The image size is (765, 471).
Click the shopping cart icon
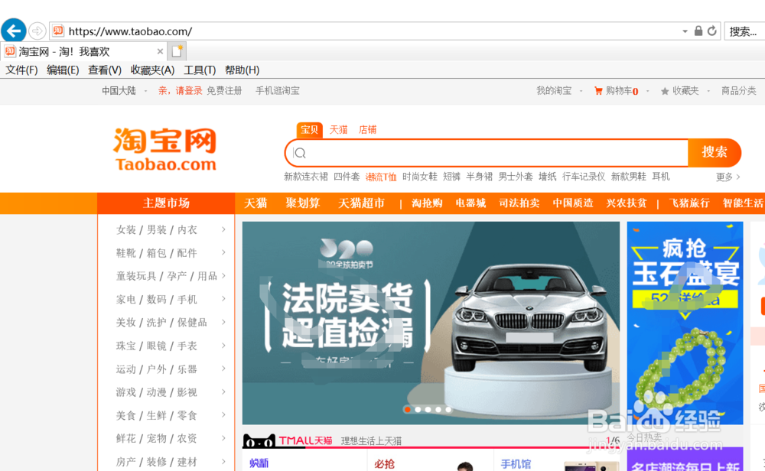(x=598, y=91)
